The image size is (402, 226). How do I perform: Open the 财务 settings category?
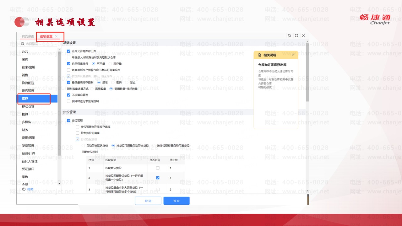[25, 130]
